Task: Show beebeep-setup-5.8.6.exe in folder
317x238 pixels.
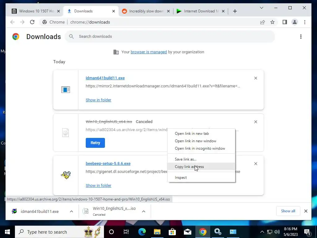Action: pyautogui.click(x=98, y=186)
